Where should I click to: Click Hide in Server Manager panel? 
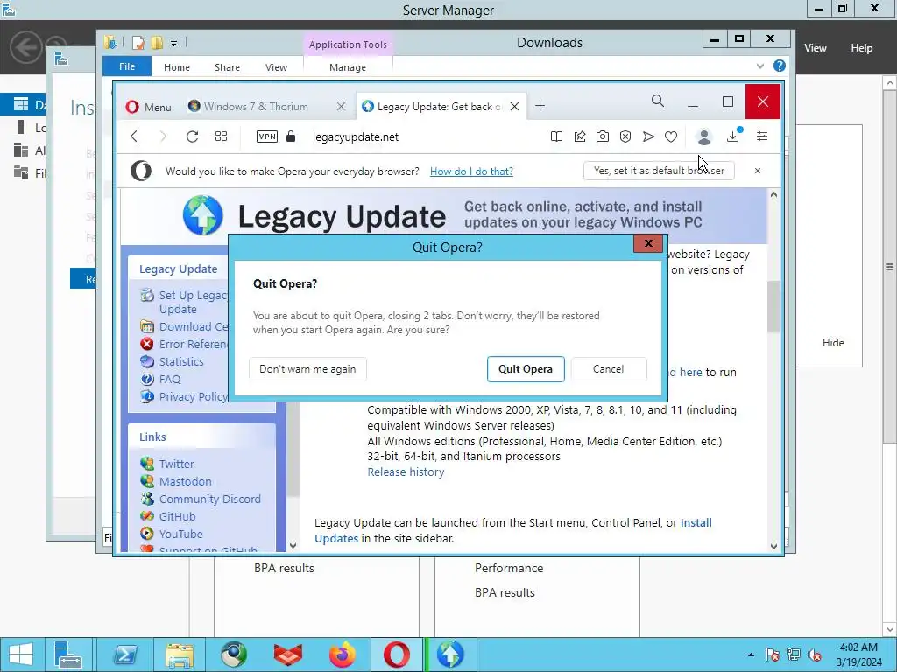pos(833,343)
